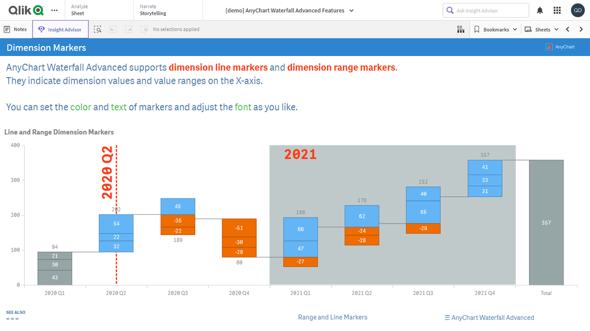The height and width of the screenshot is (331, 590).
Task: Expand the Bookmarks dropdown
Action: tap(496, 29)
